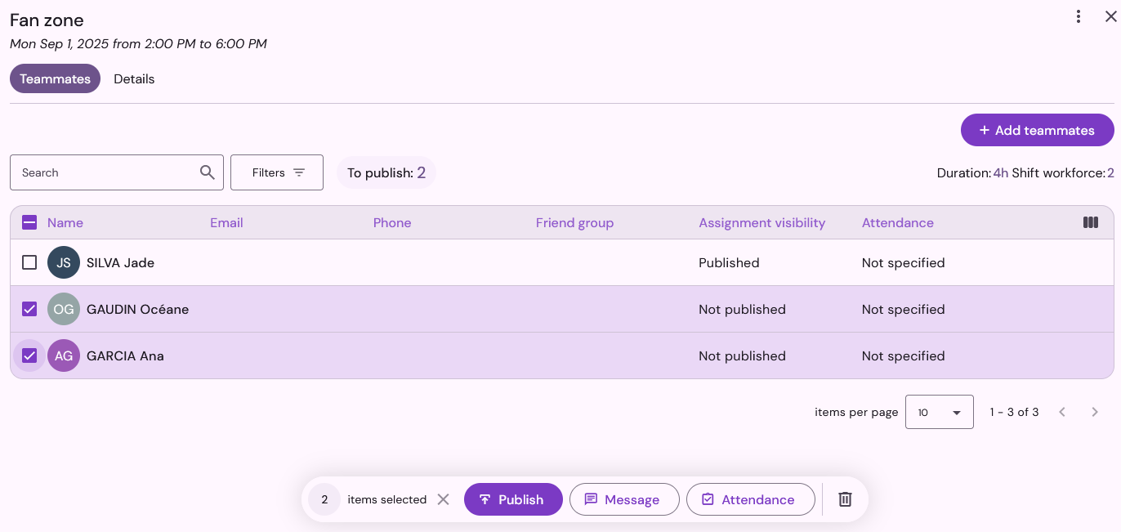Toggle the select-all header checkbox
1121x532 pixels.
click(x=29, y=222)
